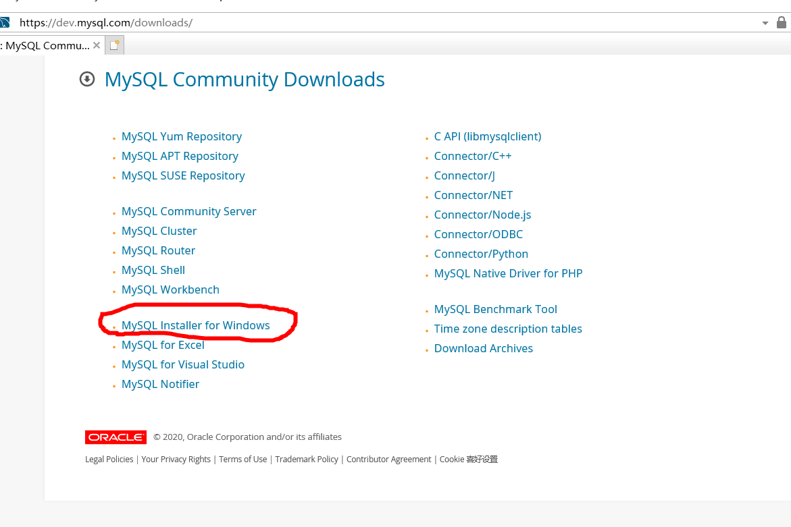Open the Connector/J link
The height and width of the screenshot is (527, 791).
point(465,176)
